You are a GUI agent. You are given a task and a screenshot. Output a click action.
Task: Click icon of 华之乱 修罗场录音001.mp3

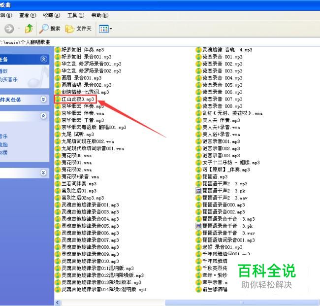pos(58,64)
